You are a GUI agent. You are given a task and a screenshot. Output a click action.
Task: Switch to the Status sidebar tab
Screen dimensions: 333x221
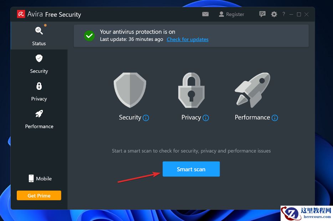point(39,35)
